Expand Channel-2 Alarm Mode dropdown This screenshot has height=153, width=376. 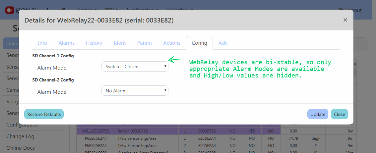click(x=135, y=91)
